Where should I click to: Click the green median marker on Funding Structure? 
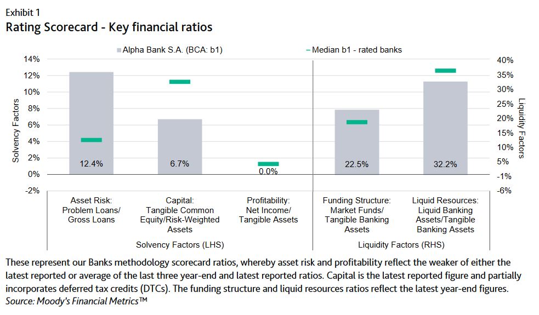pos(357,122)
